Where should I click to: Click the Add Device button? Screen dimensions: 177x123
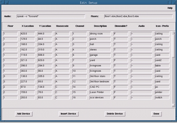click(24, 114)
